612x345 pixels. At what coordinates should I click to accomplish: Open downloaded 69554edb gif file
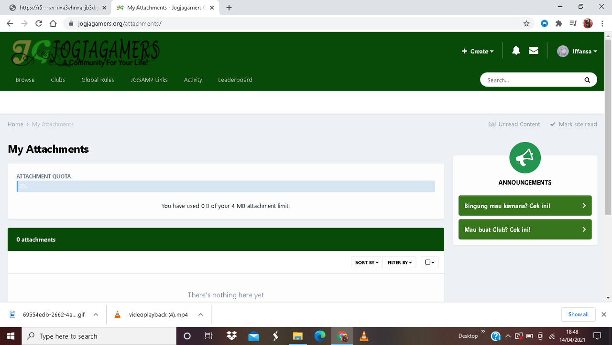[48, 314]
